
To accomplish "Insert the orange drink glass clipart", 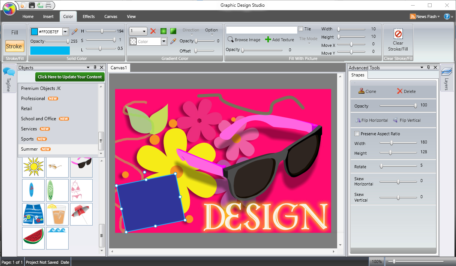I will point(57,214).
